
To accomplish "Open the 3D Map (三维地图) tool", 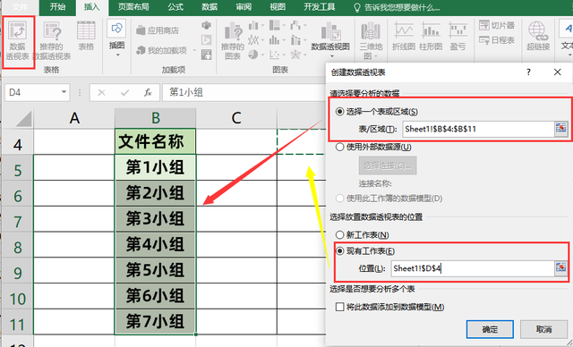I will [371, 41].
